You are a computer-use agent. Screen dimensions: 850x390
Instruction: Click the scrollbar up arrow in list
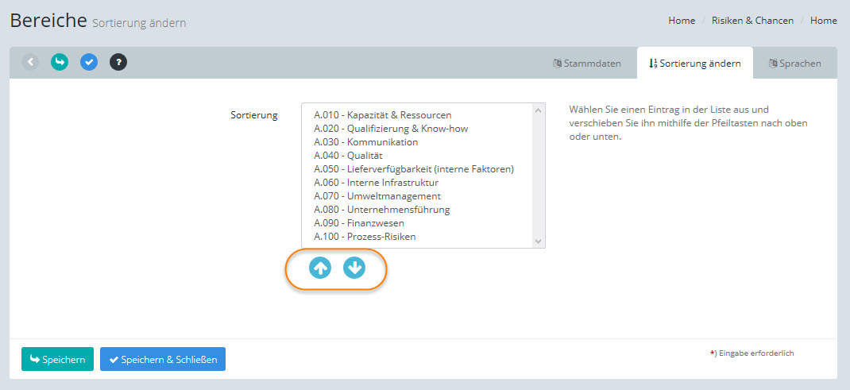[x=539, y=110]
